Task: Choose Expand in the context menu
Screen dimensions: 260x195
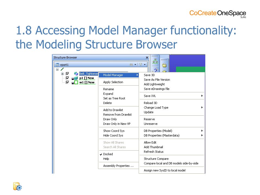Action: pos(119,94)
